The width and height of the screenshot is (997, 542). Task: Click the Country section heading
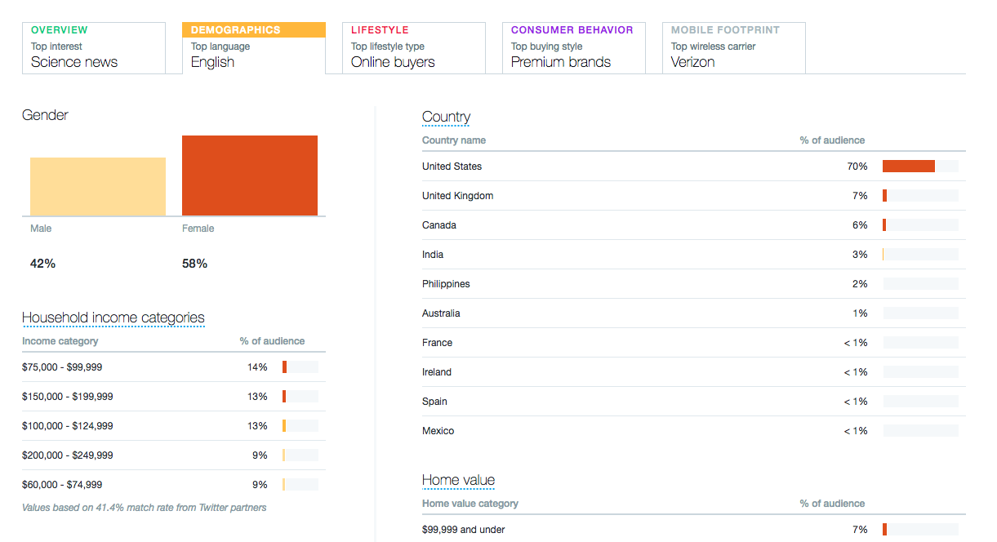pyautogui.click(x=446, y=117)
